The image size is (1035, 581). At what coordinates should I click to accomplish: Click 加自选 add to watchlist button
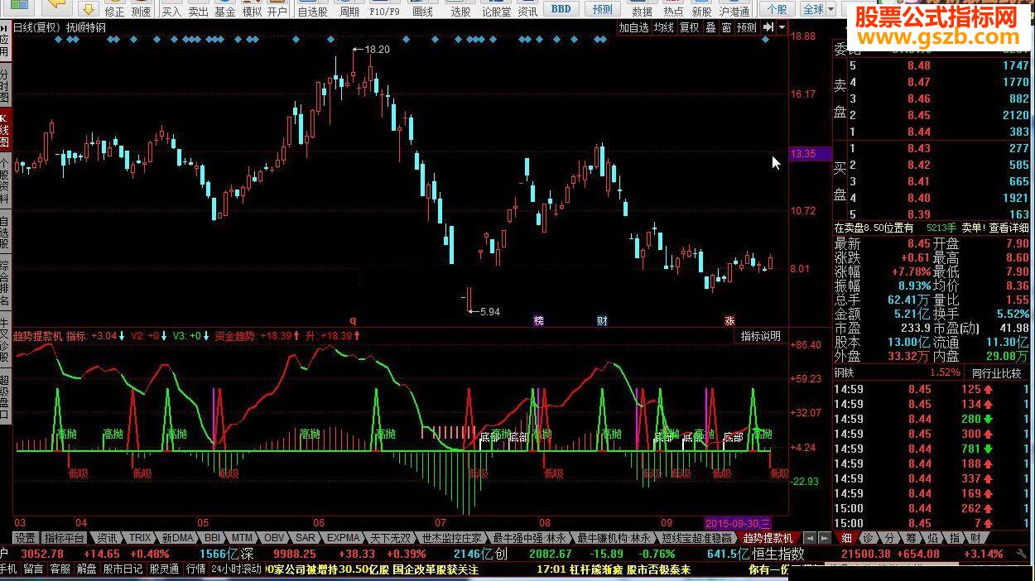tap(633, 27)
